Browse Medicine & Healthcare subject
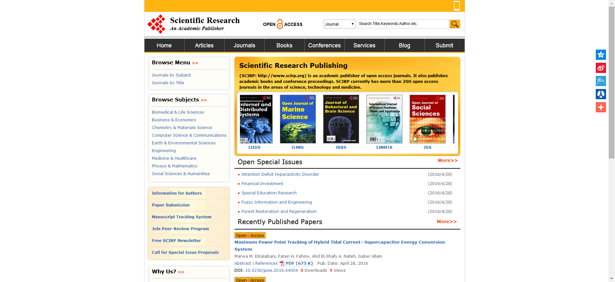615x282 pixels. [174, 158]
